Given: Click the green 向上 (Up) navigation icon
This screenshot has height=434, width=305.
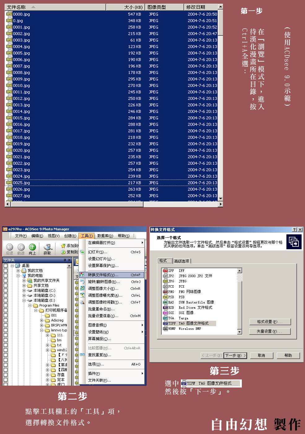Looking at the screenshot, I should 32,247.
